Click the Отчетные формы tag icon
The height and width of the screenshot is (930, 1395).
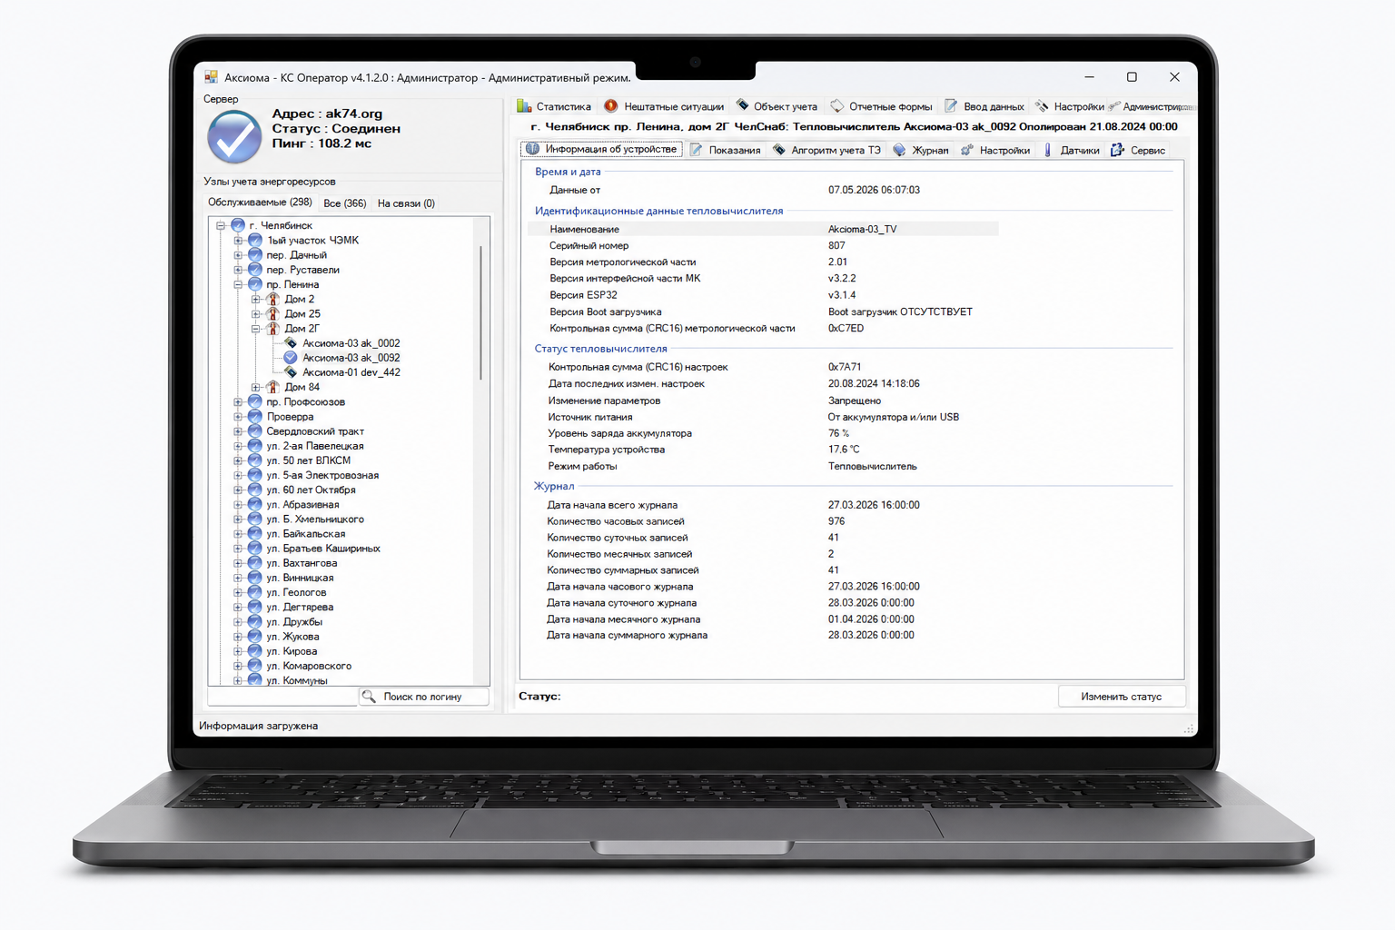836,106
